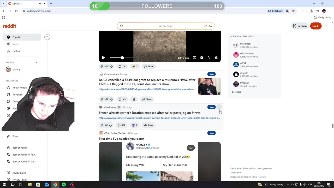Downvote the video post with 4.3K

111,66
